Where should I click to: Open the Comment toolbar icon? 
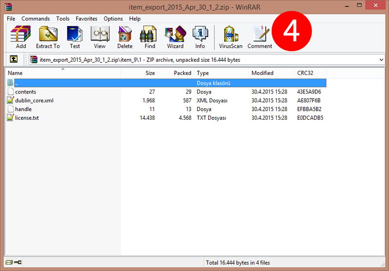[261, 34]
